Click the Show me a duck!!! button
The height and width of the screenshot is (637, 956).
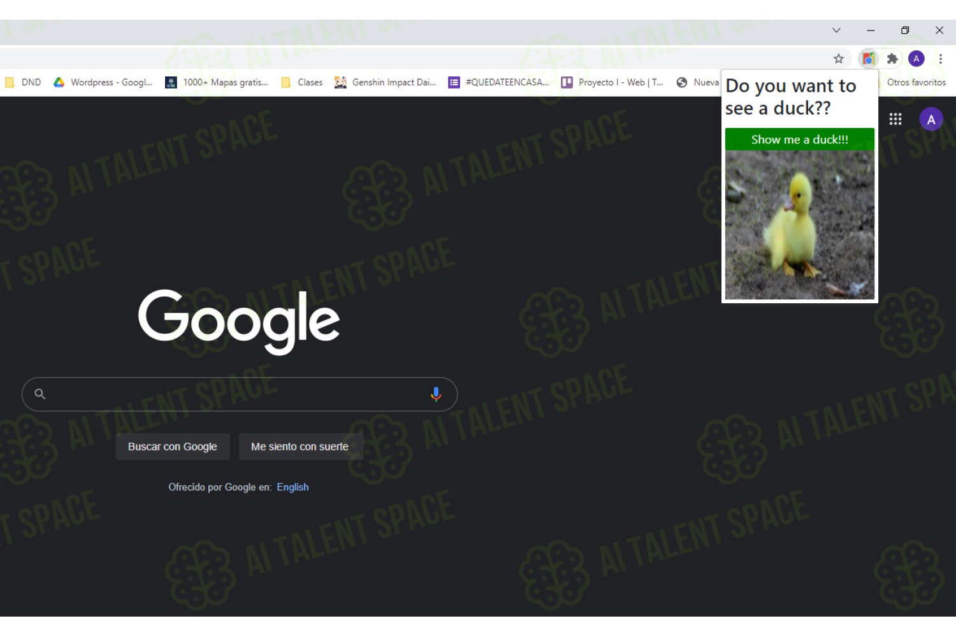click(800, 140)
